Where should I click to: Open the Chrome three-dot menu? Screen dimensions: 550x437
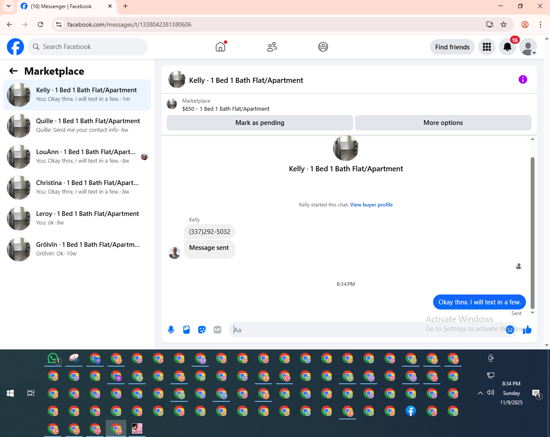coord(541,24)
